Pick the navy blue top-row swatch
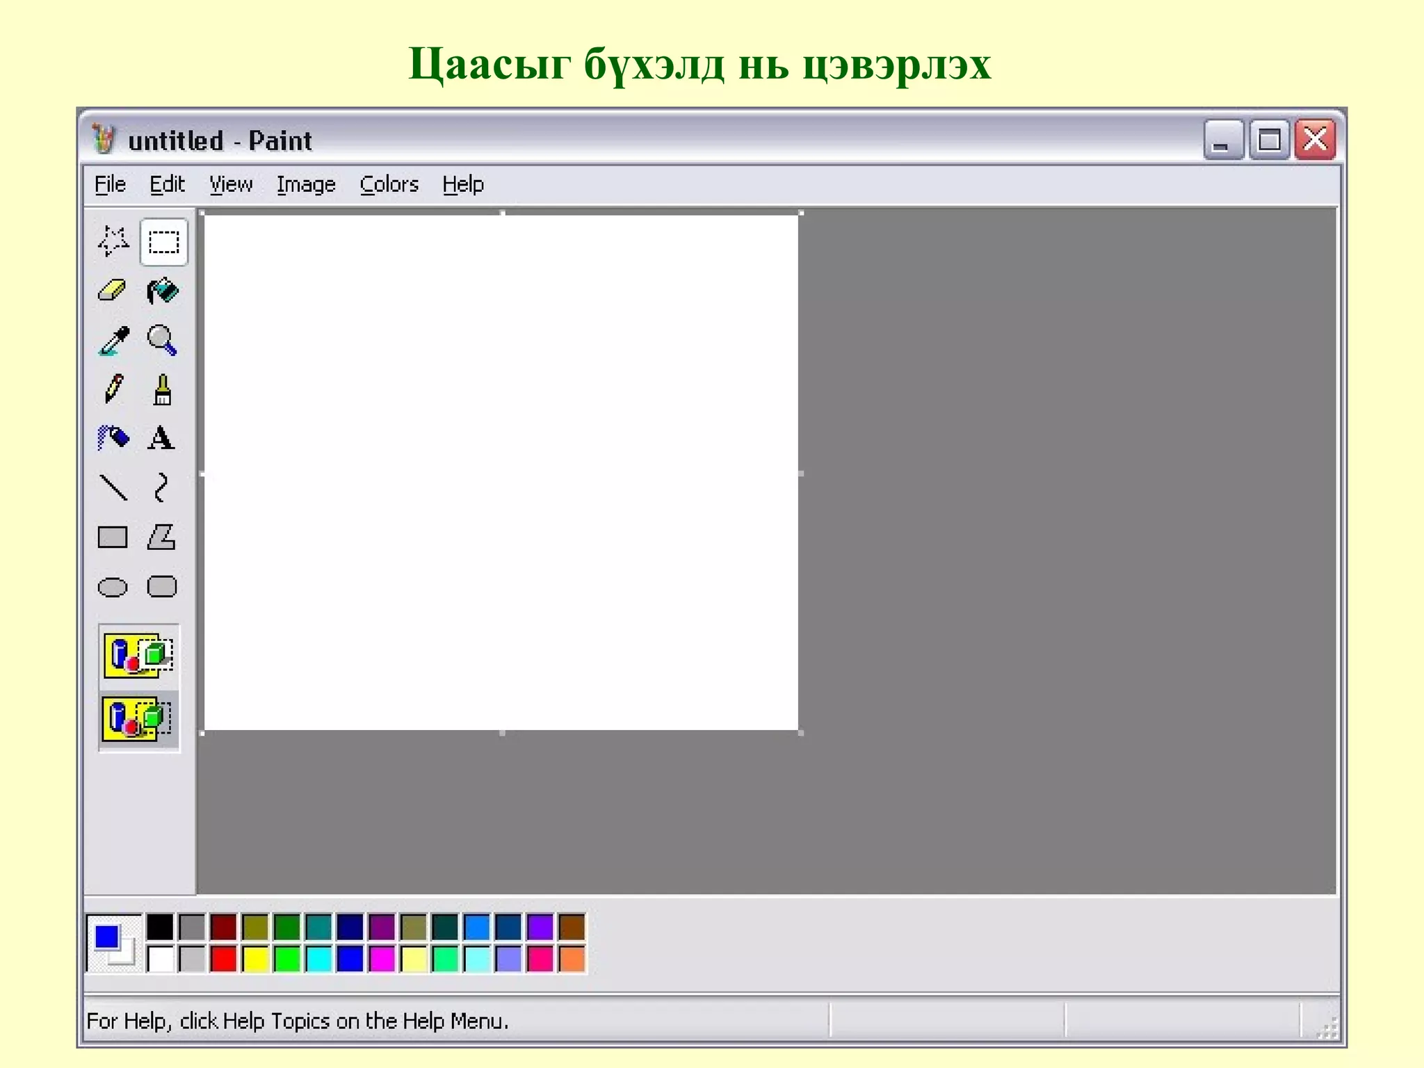Viewport: 1424px width, 1068px height. [350, 927]
